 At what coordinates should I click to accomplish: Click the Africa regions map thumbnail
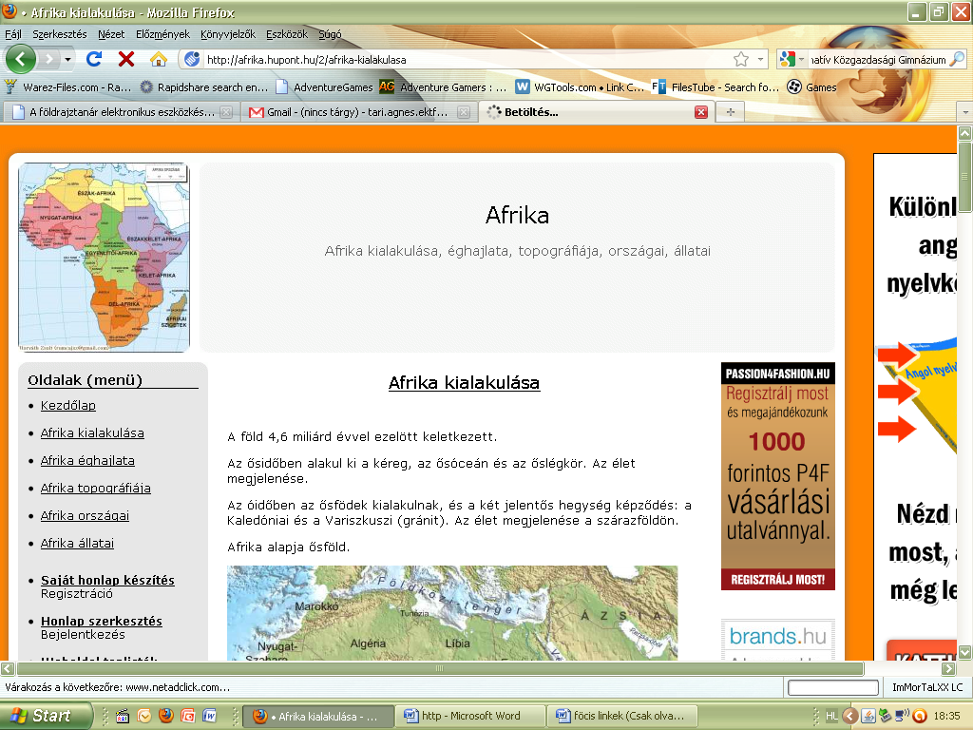click(105, 257)
